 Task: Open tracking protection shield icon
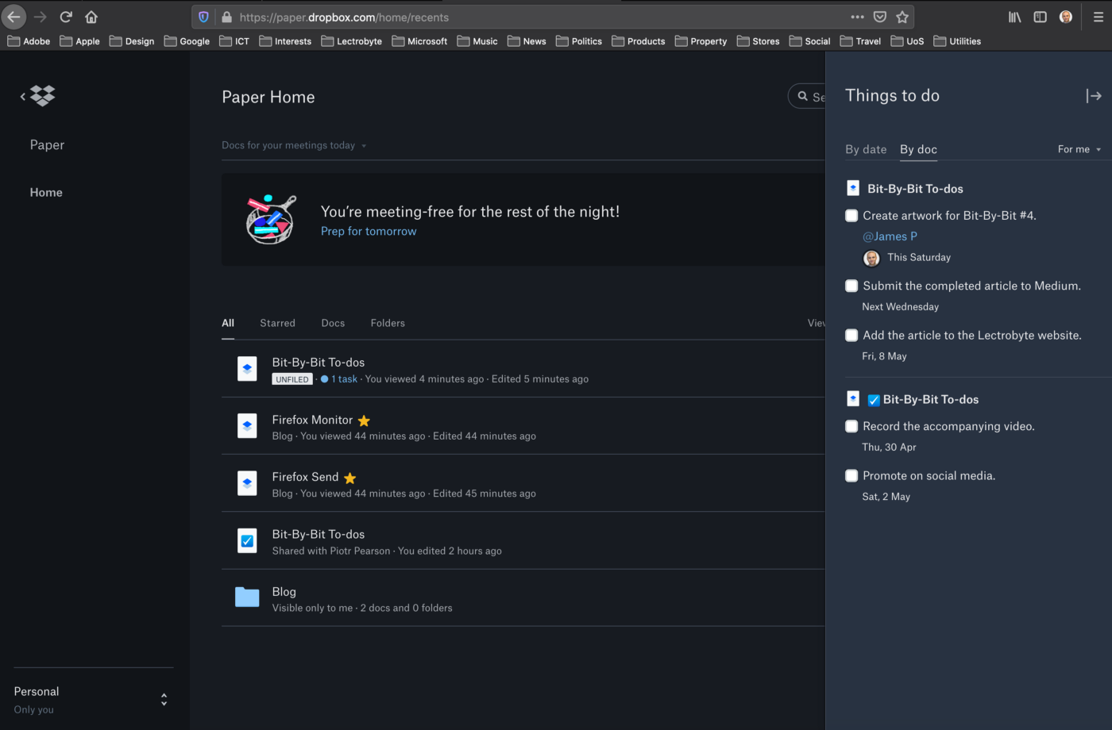(x=203, y=17)
